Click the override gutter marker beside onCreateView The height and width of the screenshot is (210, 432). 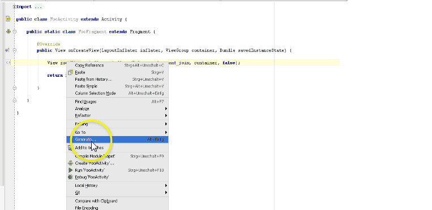pos(8,50)
